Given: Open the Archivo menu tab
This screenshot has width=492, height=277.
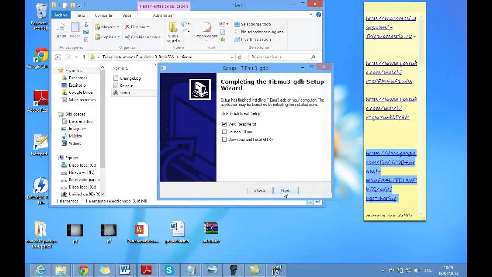Looking at the screenshot, I should tap(61, 15).
